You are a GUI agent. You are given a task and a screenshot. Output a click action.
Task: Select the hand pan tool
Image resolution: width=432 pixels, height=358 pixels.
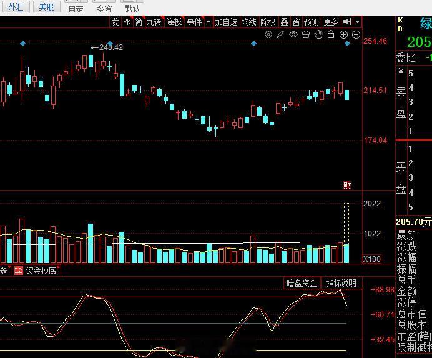click(318, 35)
